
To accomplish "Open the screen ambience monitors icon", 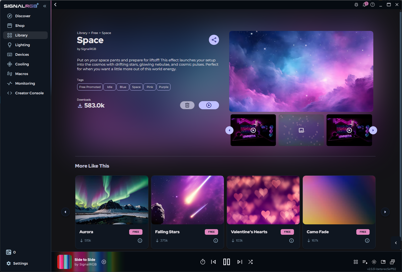I will (392, 262).
